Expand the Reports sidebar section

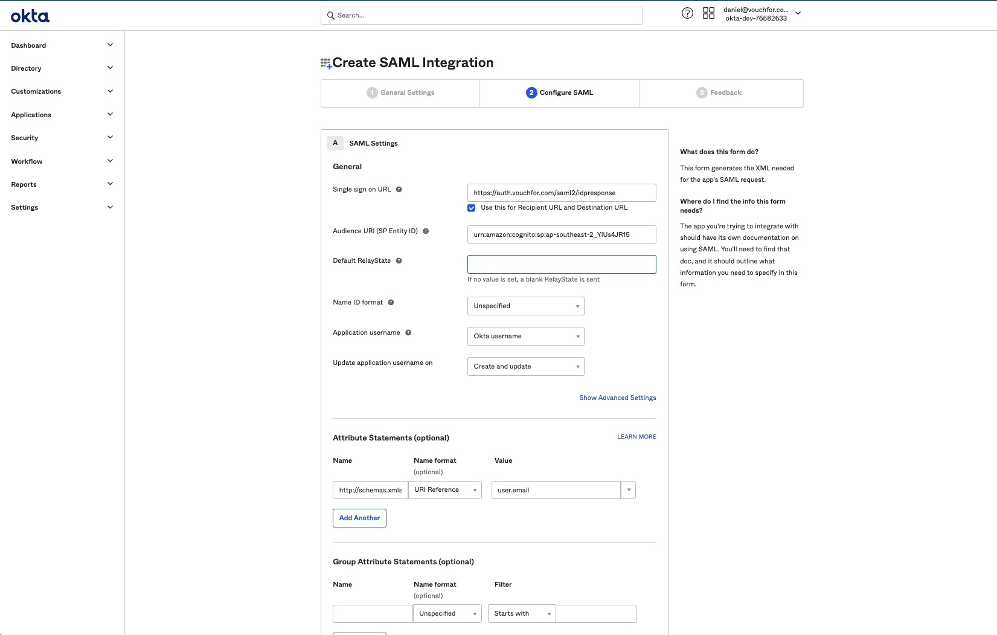pyautogui.click(x=62, y=184)
